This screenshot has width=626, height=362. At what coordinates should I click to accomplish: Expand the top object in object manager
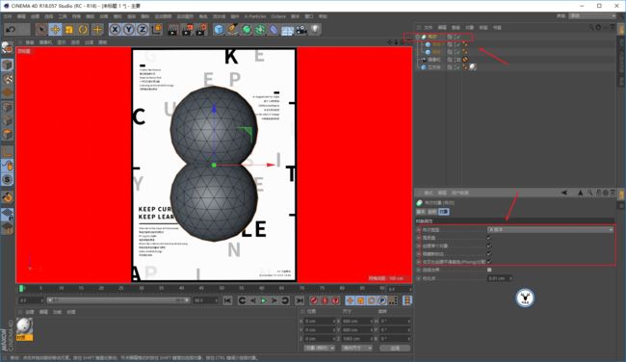[418, 37]
